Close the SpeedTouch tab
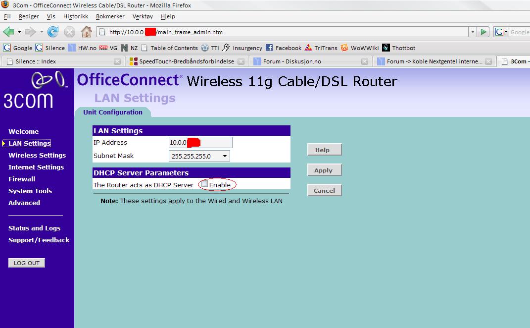Viewport: 530px width, 328px height. point(241,61)
